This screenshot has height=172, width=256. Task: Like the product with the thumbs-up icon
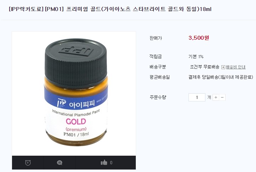pos(104,162)
